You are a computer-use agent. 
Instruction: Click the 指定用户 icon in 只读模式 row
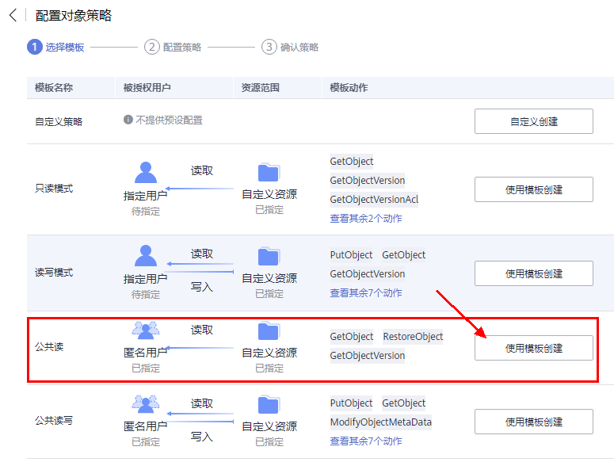click(x=146, y=173)
